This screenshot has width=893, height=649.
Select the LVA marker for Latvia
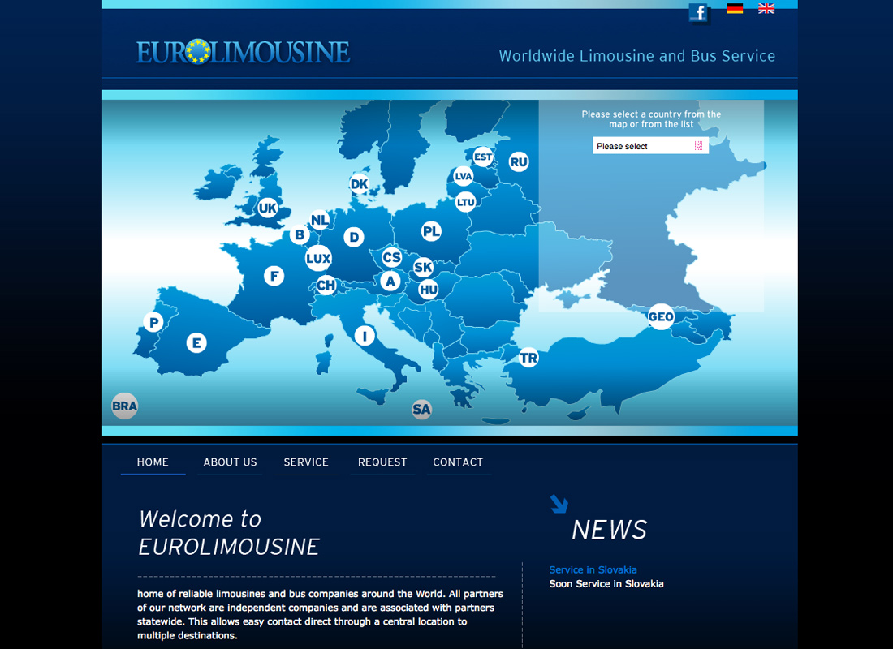point(463,176)
